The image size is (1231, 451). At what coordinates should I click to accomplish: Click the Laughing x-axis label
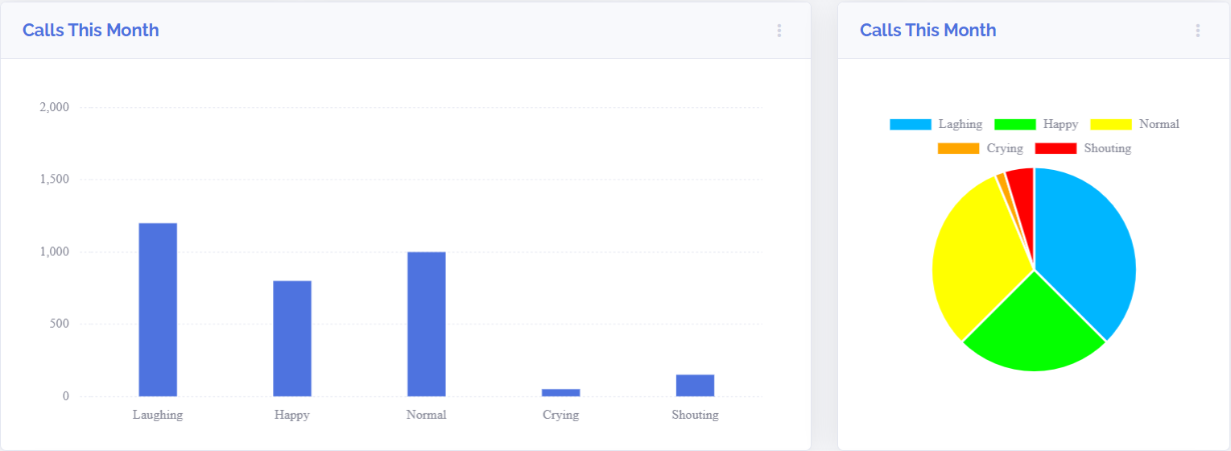[x=158, y=416]
